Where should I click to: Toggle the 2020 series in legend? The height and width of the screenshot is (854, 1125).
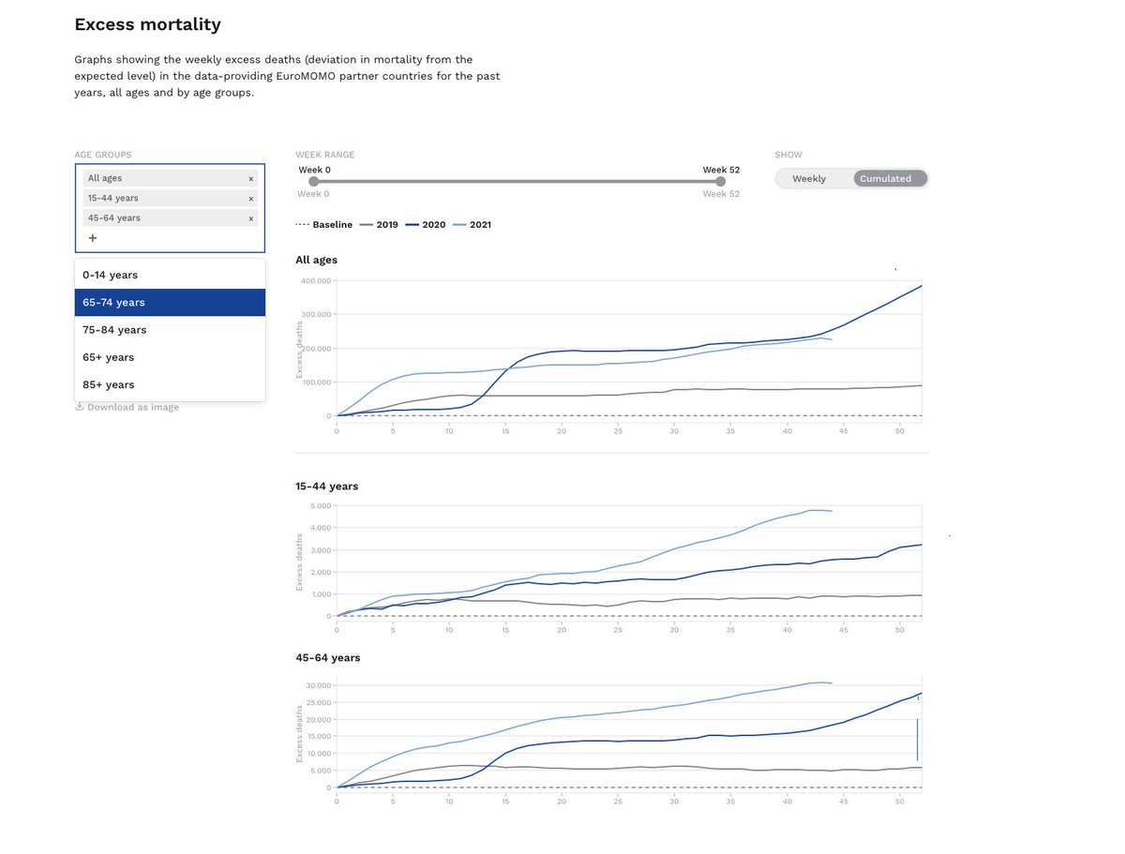pos(425,225)
